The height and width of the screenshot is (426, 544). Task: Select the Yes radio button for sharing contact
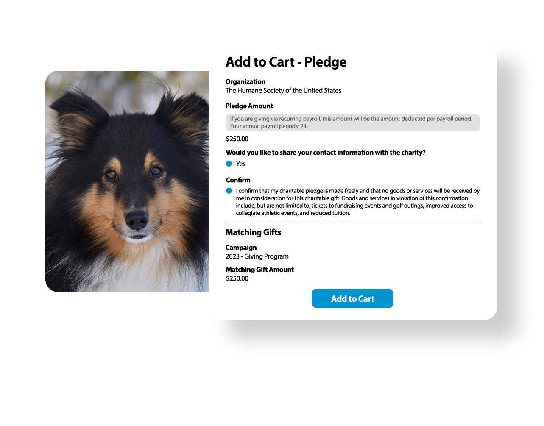(x=229, y=164)
